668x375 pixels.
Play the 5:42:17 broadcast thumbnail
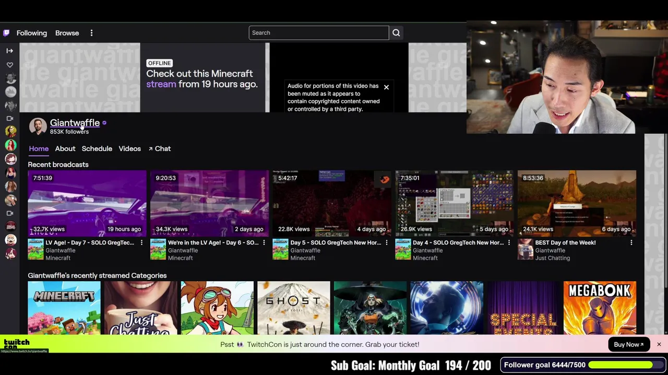[x=332, y=203]
